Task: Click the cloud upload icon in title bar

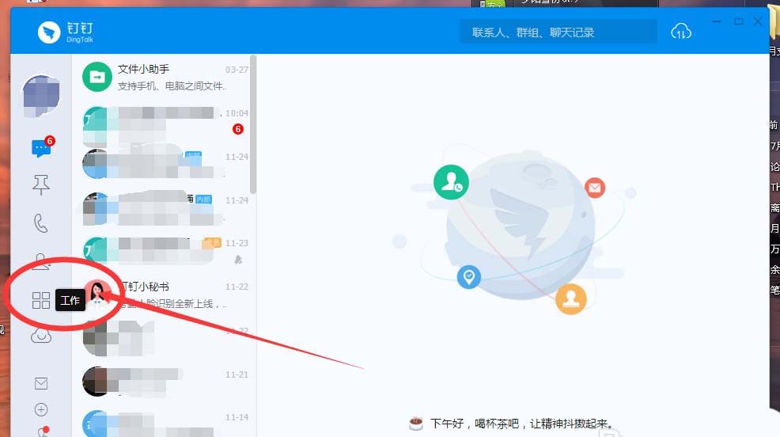Action: tap(680, 32)
